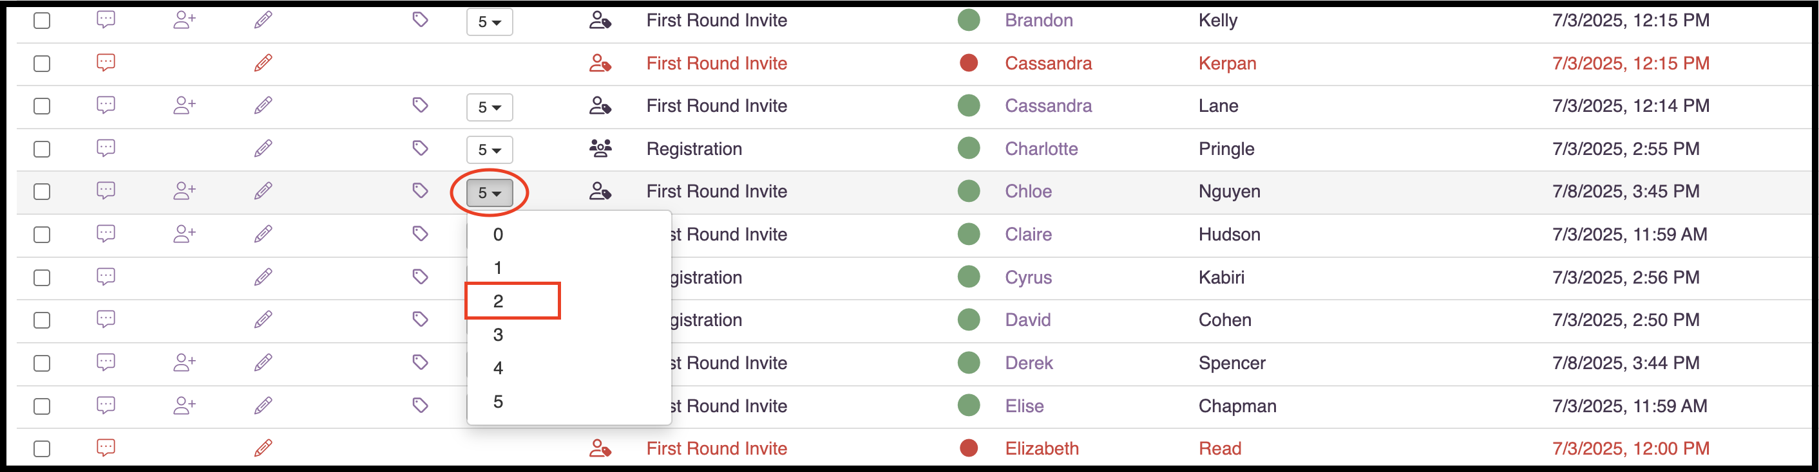Screen dimensions: 1819x472
Task: Edit Cassandra Kerpan with the red pencil icon
Action: pos(263,63)
